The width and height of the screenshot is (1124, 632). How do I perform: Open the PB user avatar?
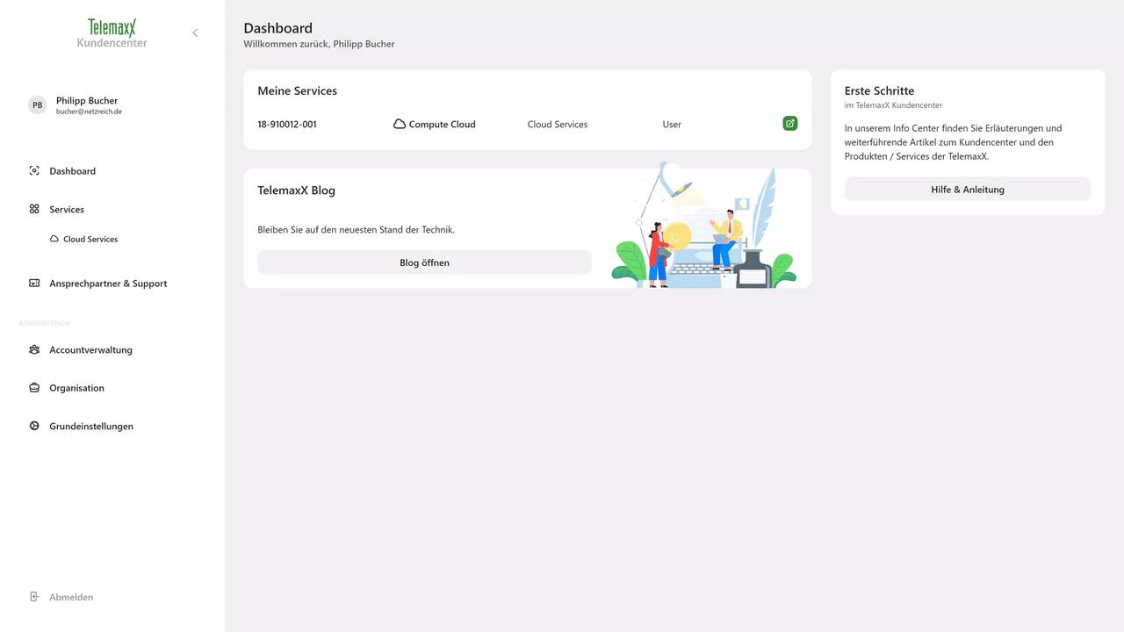pyautogui.click(x=37, y=105)
